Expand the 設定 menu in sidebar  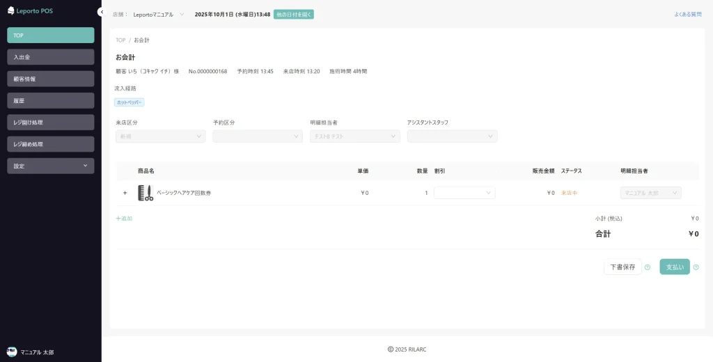point(51,166)
